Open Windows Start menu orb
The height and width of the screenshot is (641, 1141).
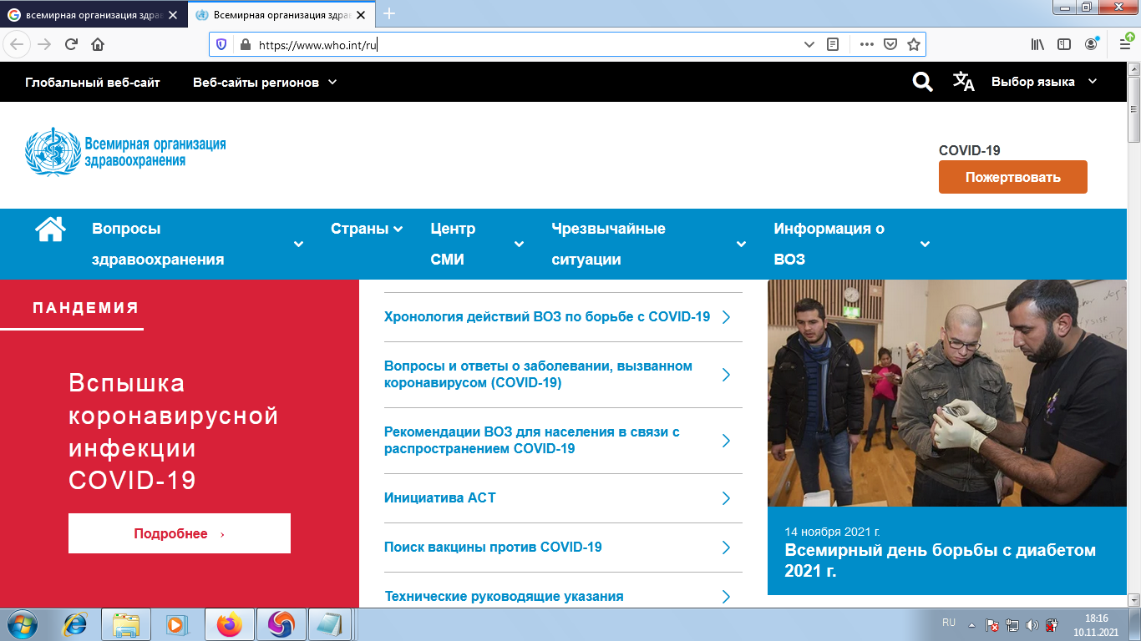point(20,623)
